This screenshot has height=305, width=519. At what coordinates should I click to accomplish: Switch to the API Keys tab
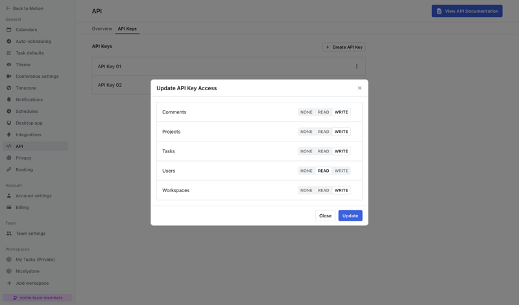(127, 29)
